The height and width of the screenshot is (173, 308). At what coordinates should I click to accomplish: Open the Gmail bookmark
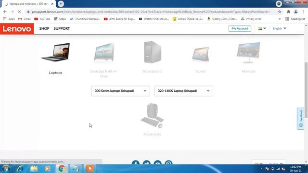pos(25,19)
